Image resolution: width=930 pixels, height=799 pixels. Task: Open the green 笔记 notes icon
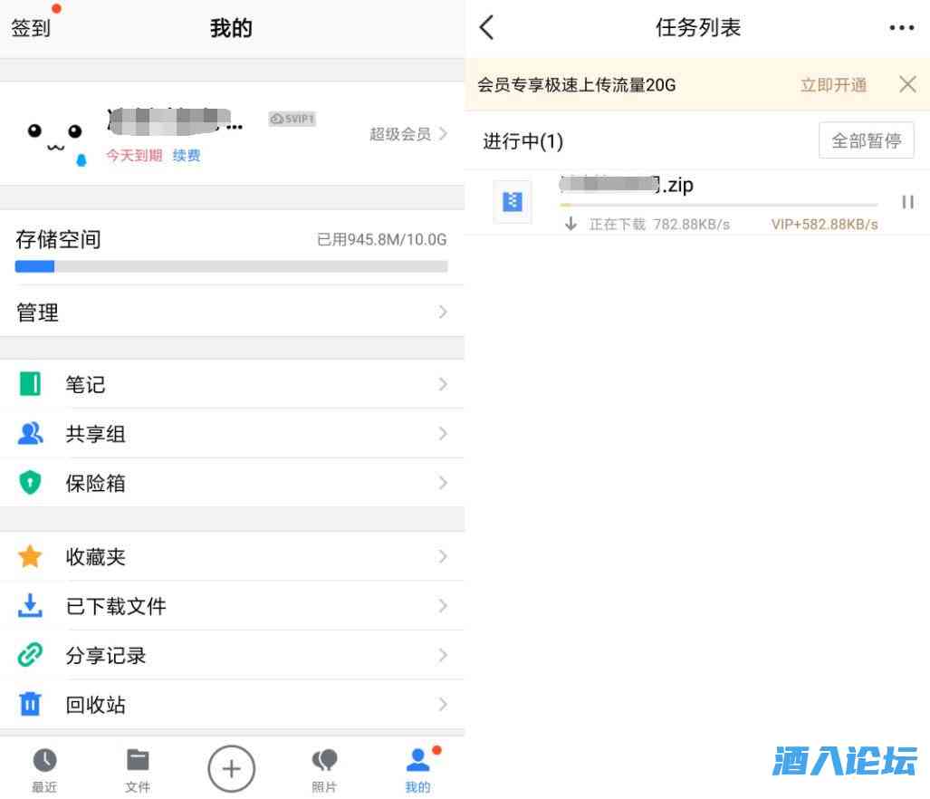(x=30, y=384)
